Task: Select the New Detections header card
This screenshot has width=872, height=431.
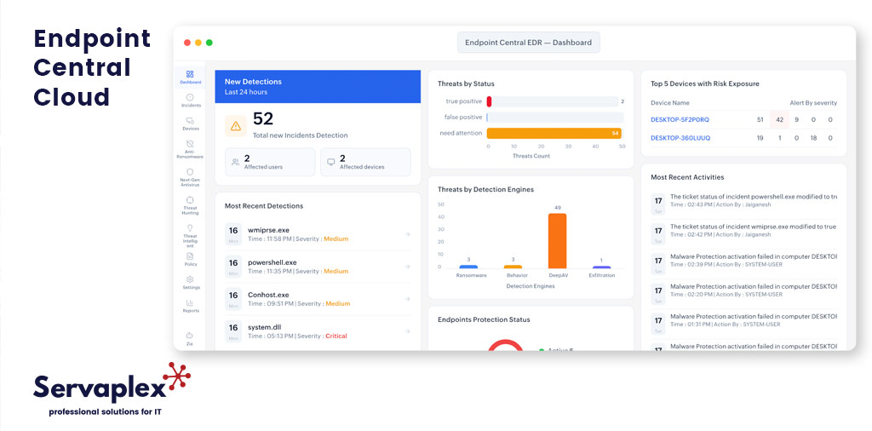Action: 318,86
